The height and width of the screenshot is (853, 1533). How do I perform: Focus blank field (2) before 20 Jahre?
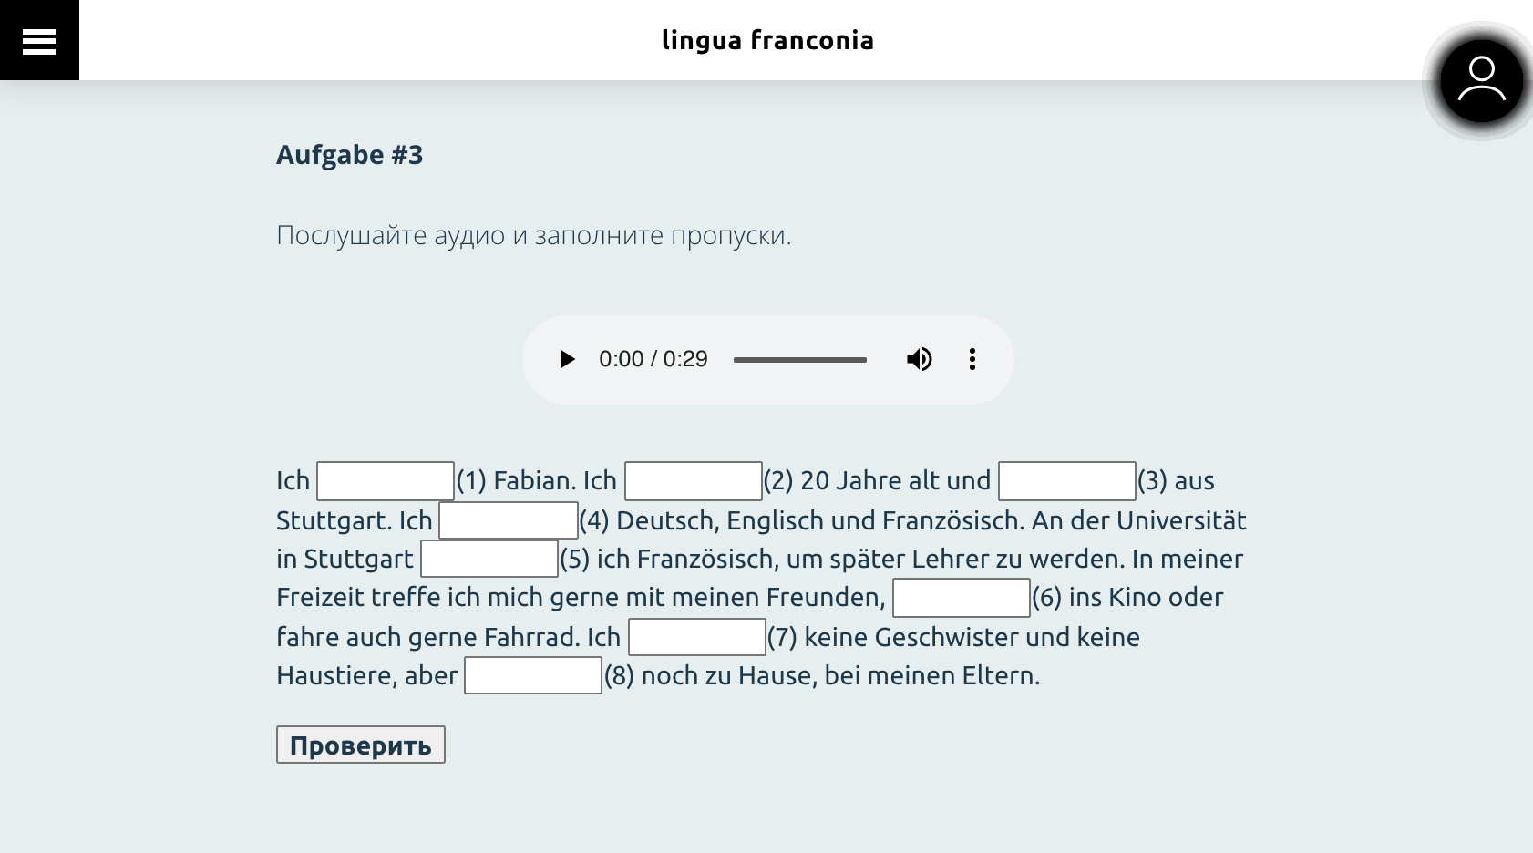click(693, 481)
